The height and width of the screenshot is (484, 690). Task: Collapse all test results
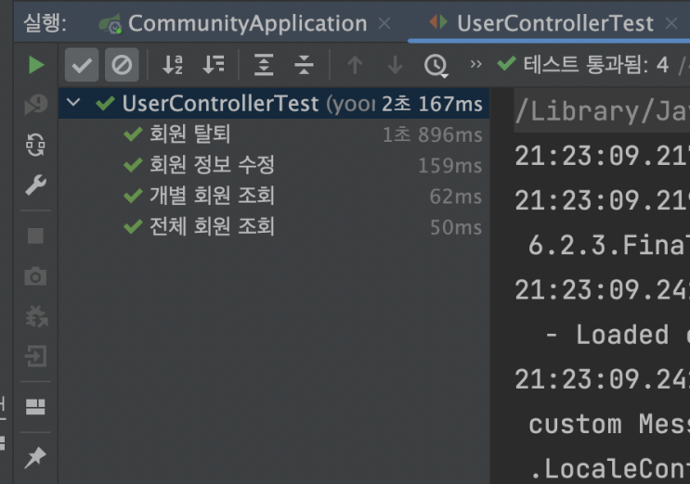pyautogui.click(x=304, y=65)
